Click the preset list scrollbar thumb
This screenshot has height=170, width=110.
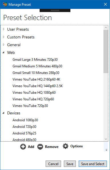(x=106, y=51)
